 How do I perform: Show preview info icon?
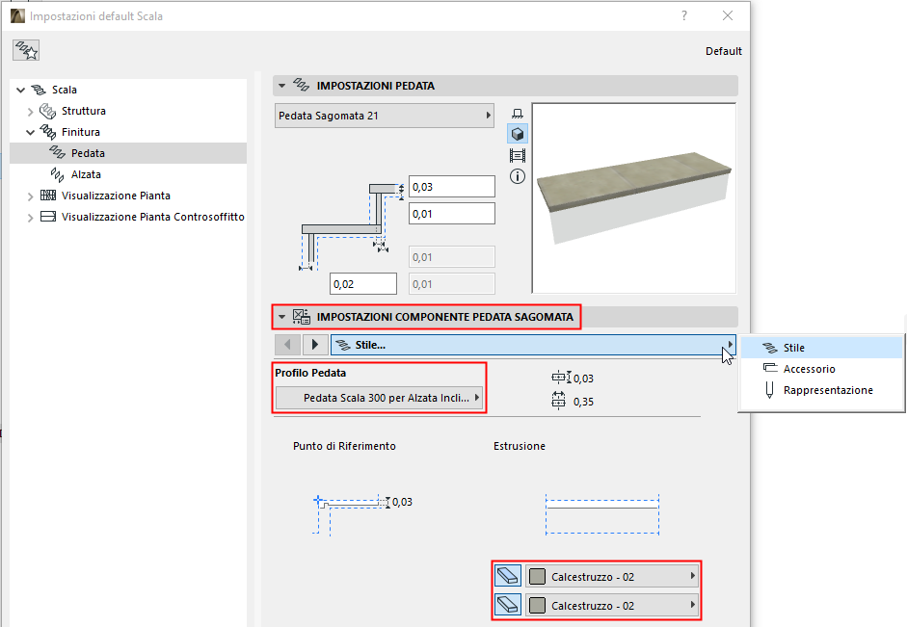coord(517,176)
